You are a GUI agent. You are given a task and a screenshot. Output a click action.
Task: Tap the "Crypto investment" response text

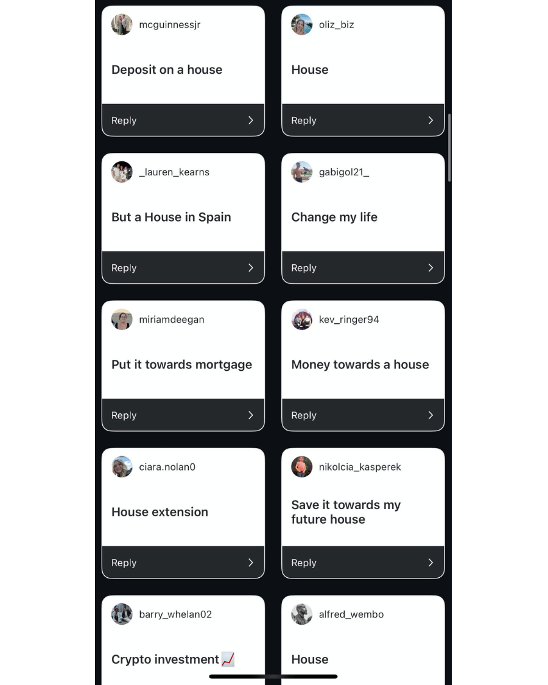(x=166, y=659)
